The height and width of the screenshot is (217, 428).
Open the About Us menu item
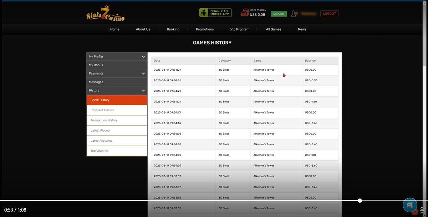point(143,29)
